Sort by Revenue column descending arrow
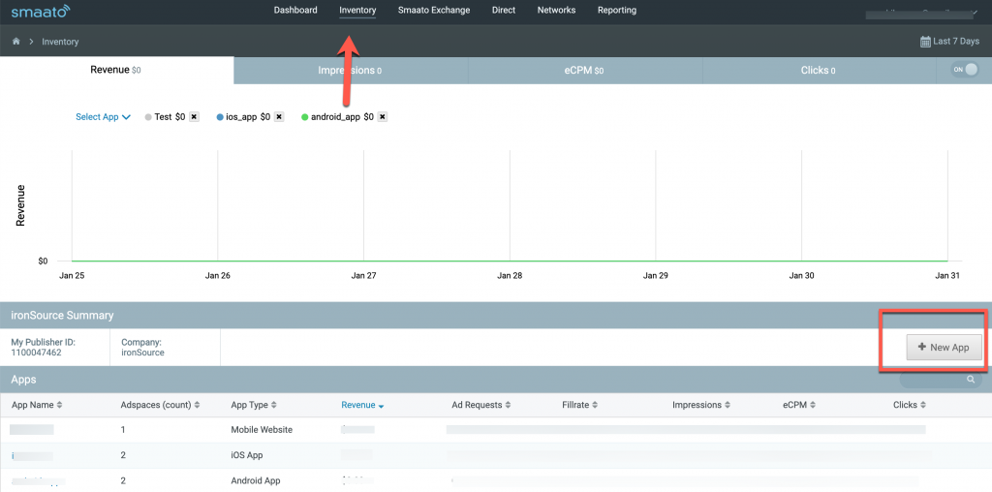The height and width of the screenshot is (492, 992). [381, 406]
